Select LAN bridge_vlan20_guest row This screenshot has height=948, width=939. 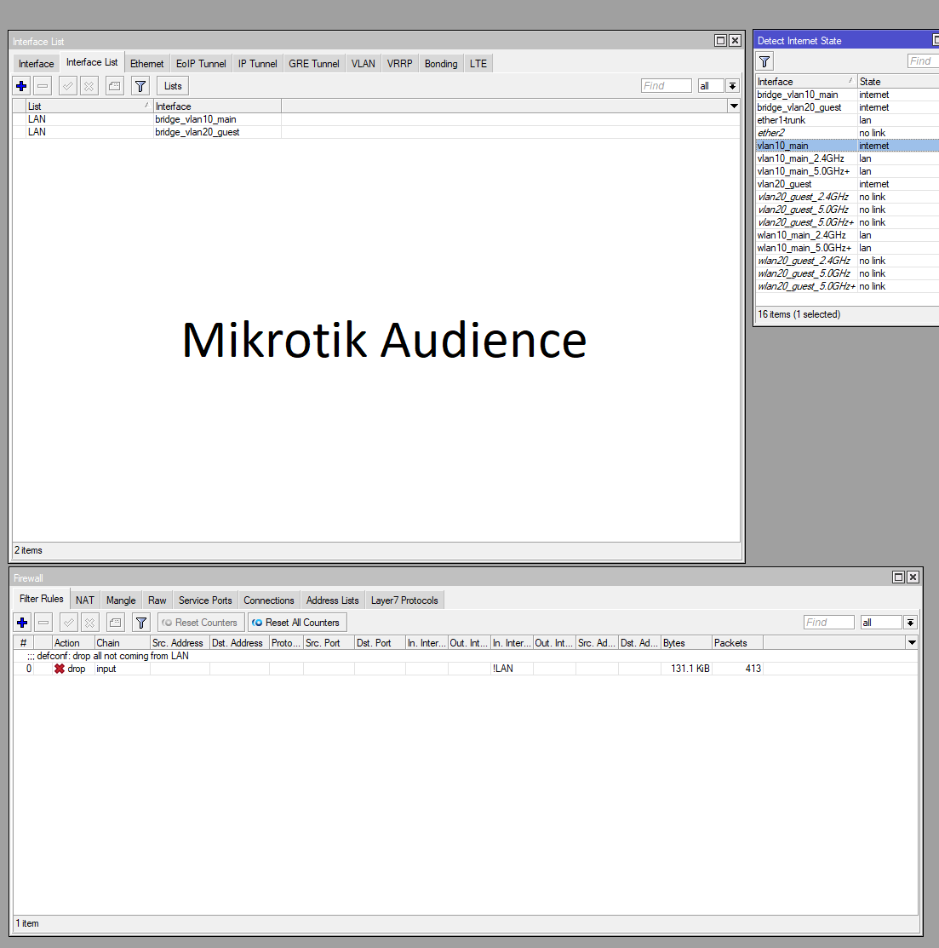(375, 132)
